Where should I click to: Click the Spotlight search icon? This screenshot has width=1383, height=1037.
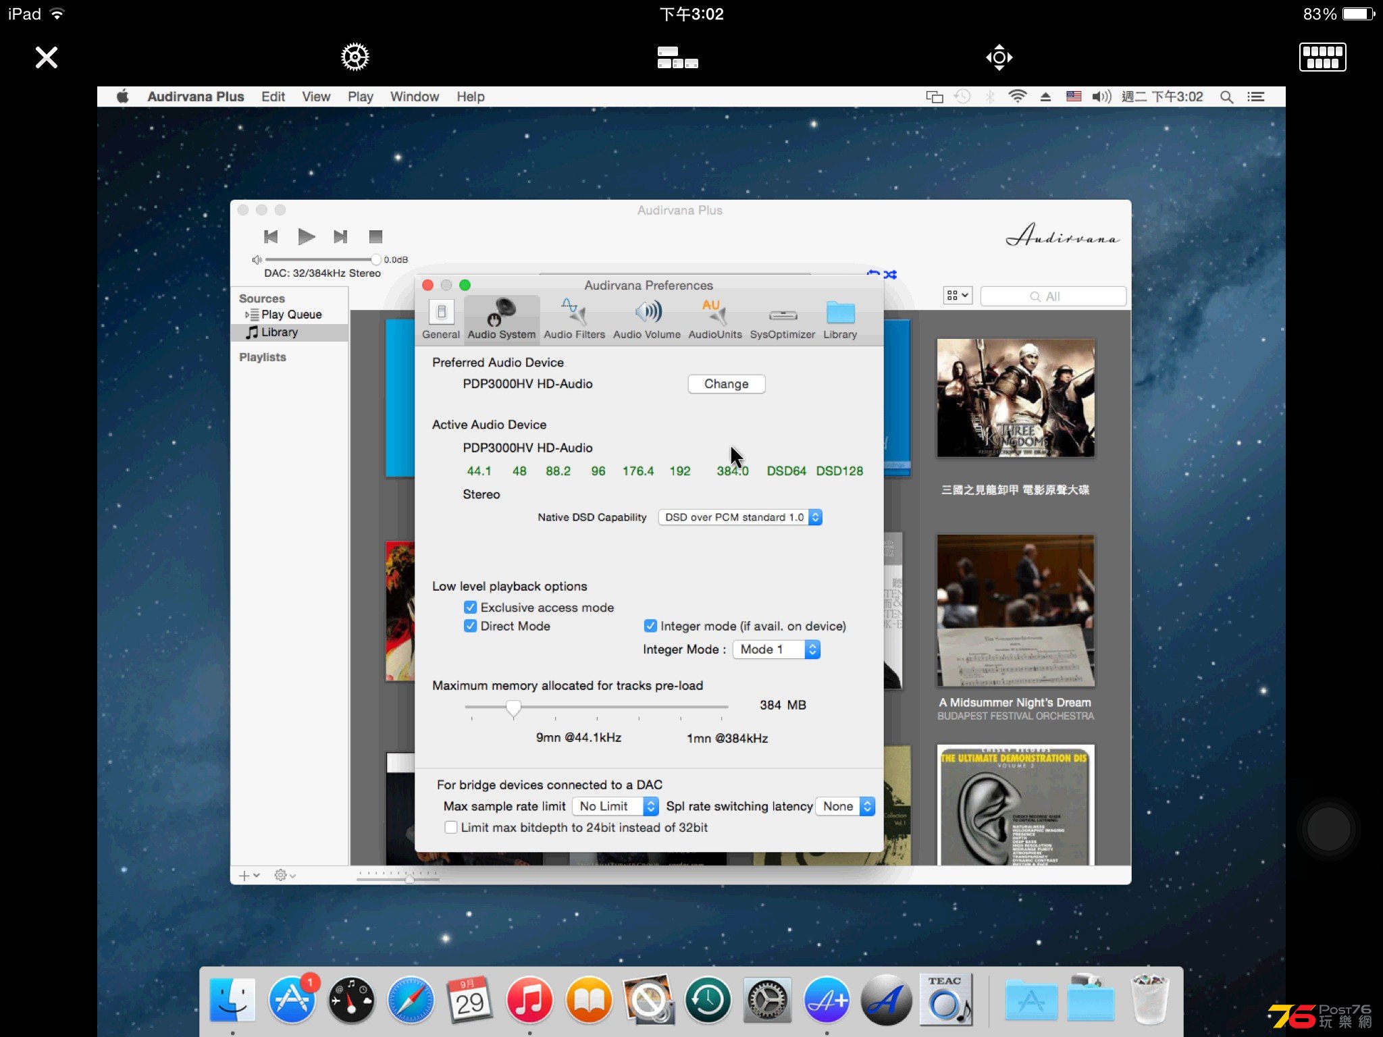coord(1226,97)
